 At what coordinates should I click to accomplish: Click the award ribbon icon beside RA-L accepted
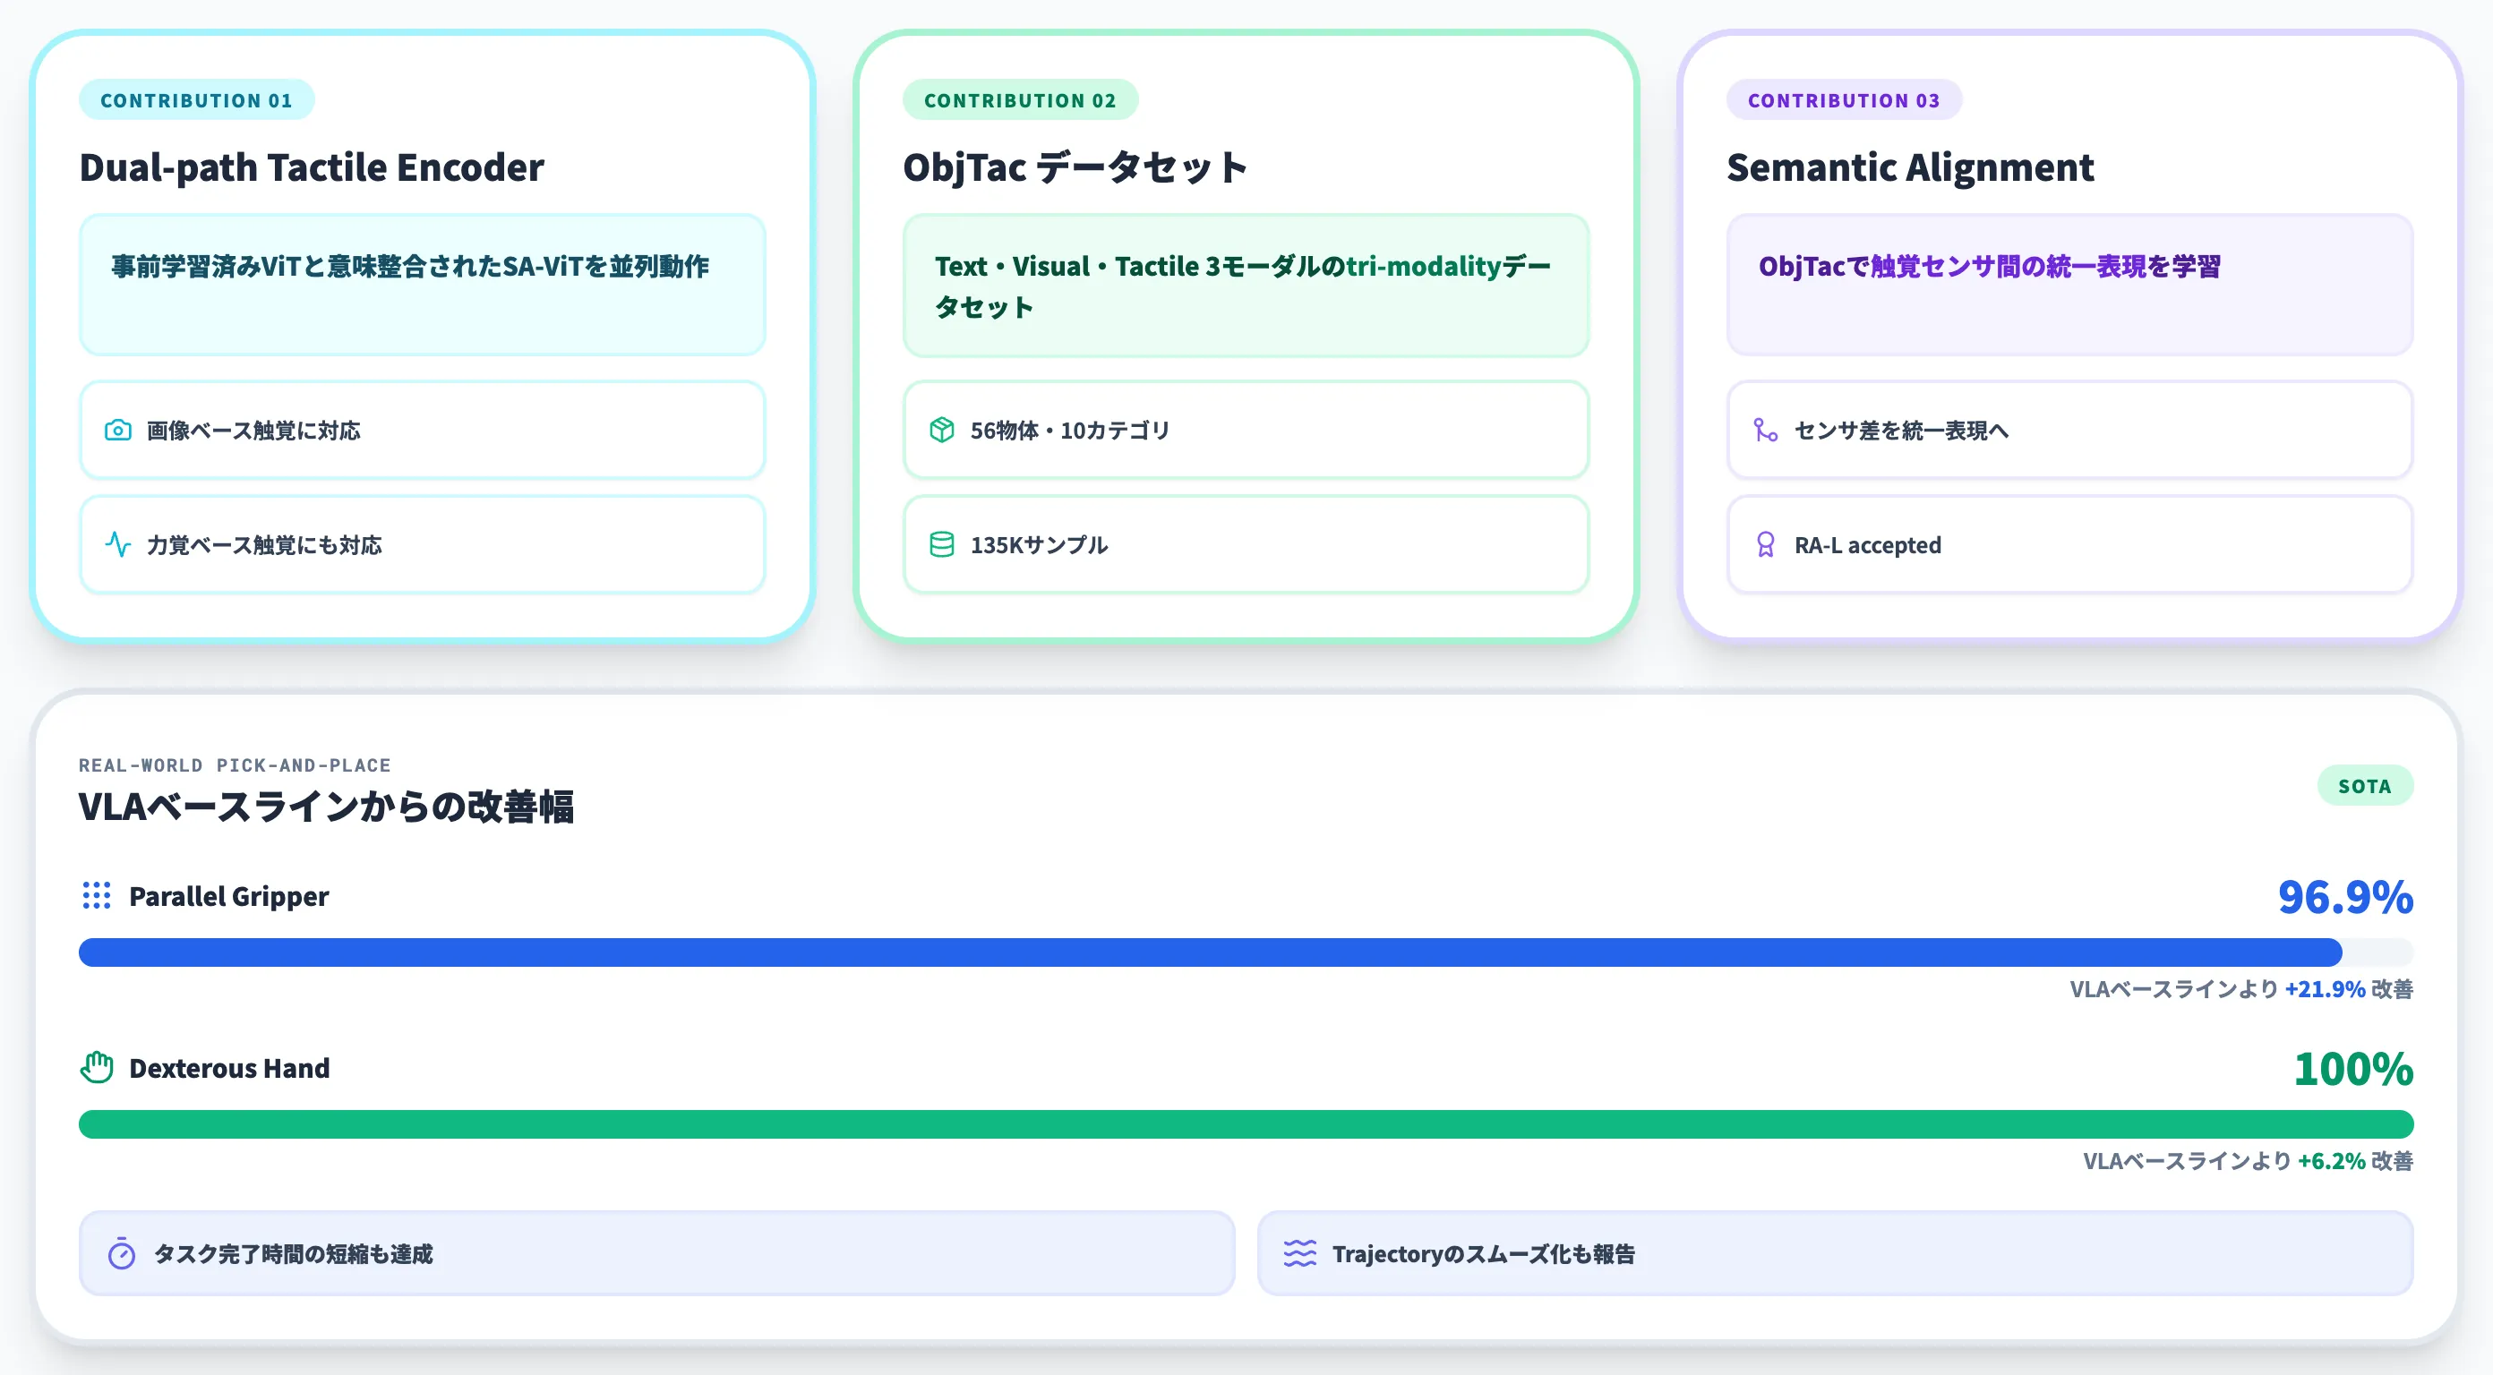pos(1765,543)
